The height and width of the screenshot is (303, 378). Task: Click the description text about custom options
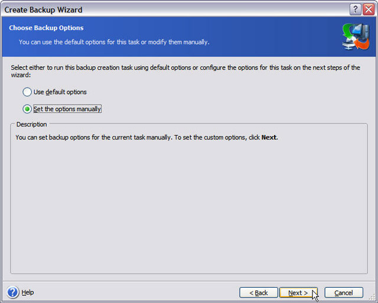tap(146, 138)
